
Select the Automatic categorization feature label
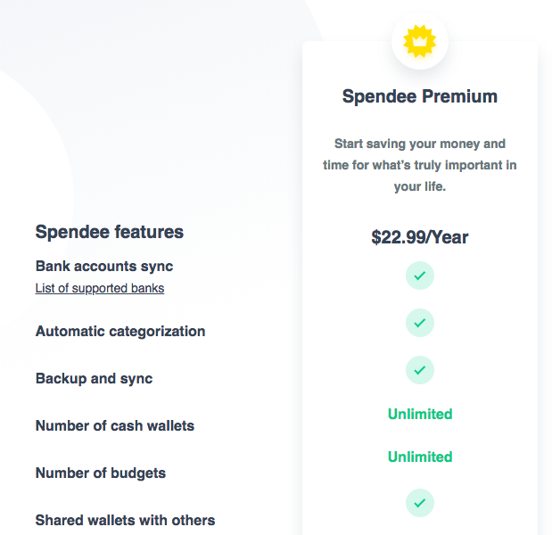coord(120,331)
